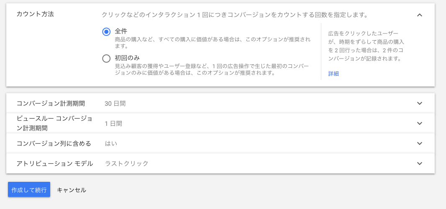Viewport: 446px width, 209px height.
Task: Click the 作成して続行 button
Action: [29, 189]
